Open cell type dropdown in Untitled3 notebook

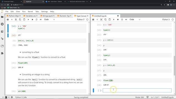tap(135, 20)
